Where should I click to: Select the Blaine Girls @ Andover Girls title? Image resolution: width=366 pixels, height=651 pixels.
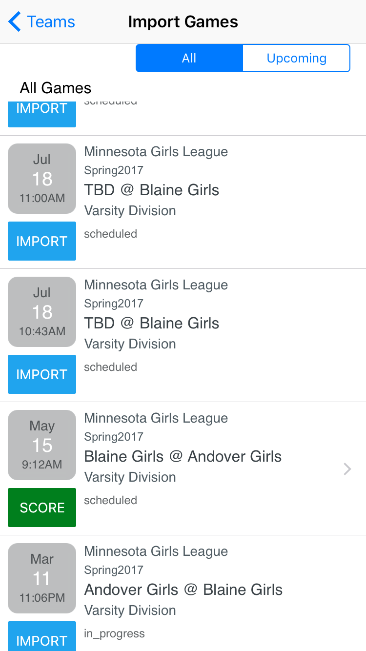[x=183, y=456]
